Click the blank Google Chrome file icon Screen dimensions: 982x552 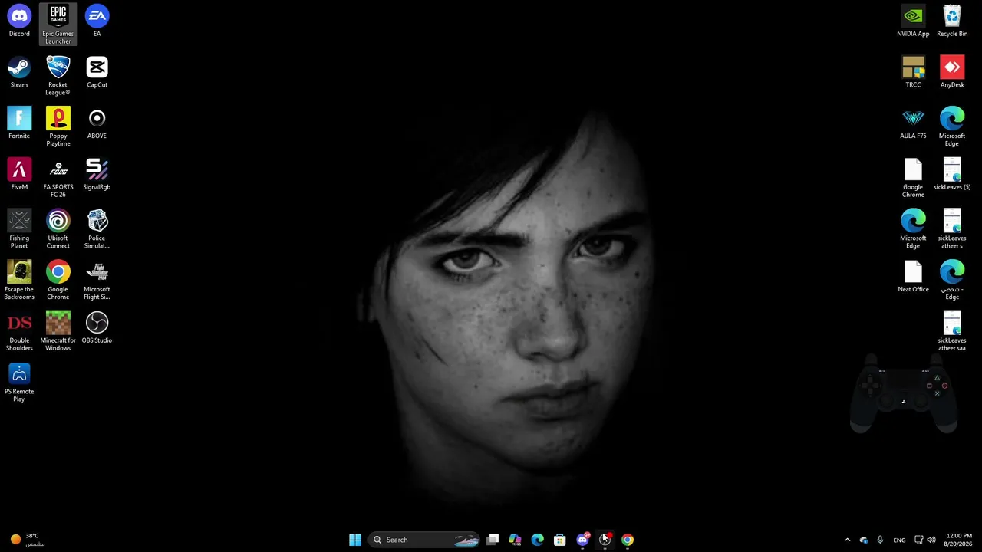pos(913,178)
